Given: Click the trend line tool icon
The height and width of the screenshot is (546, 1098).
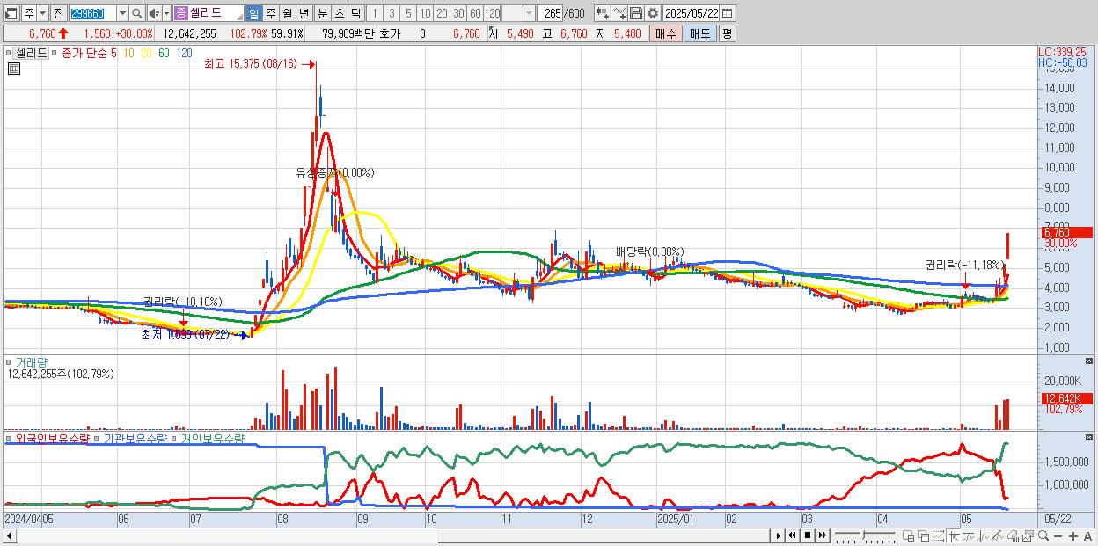Looking at the screenshot, I should [968, 536].
